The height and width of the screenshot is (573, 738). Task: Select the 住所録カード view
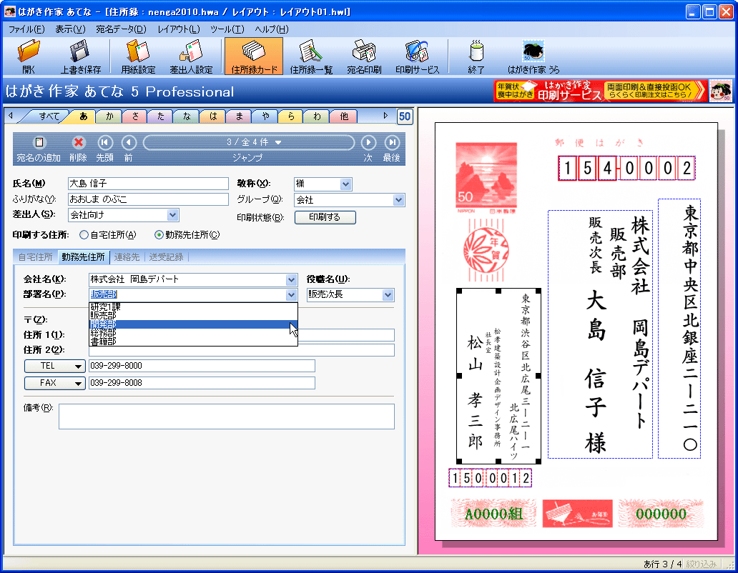click(x=254, y=56)
